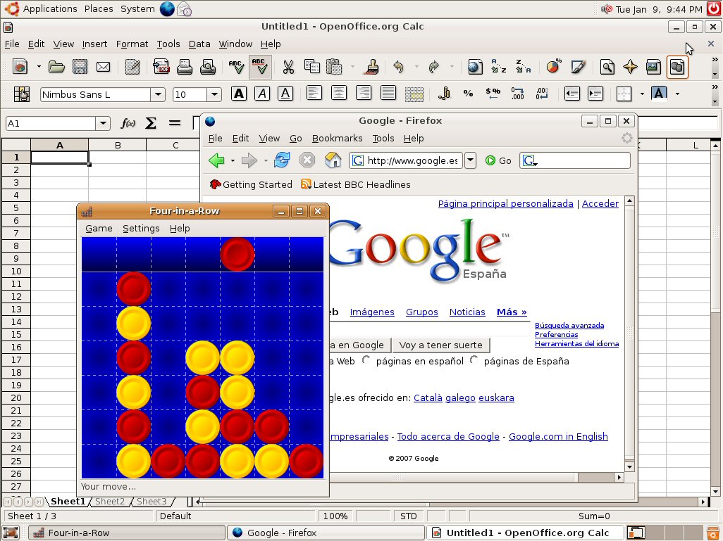Activate the Format Paintbrush in Calc

[371, 68]
